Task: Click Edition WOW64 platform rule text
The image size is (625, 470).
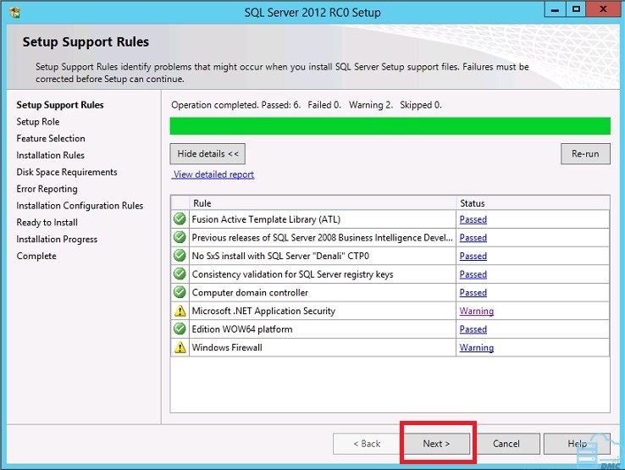Action: click(x=242, y=329)
